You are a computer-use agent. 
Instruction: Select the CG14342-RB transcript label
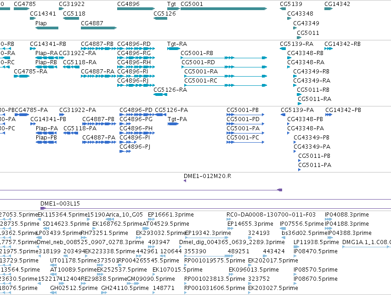342,44
